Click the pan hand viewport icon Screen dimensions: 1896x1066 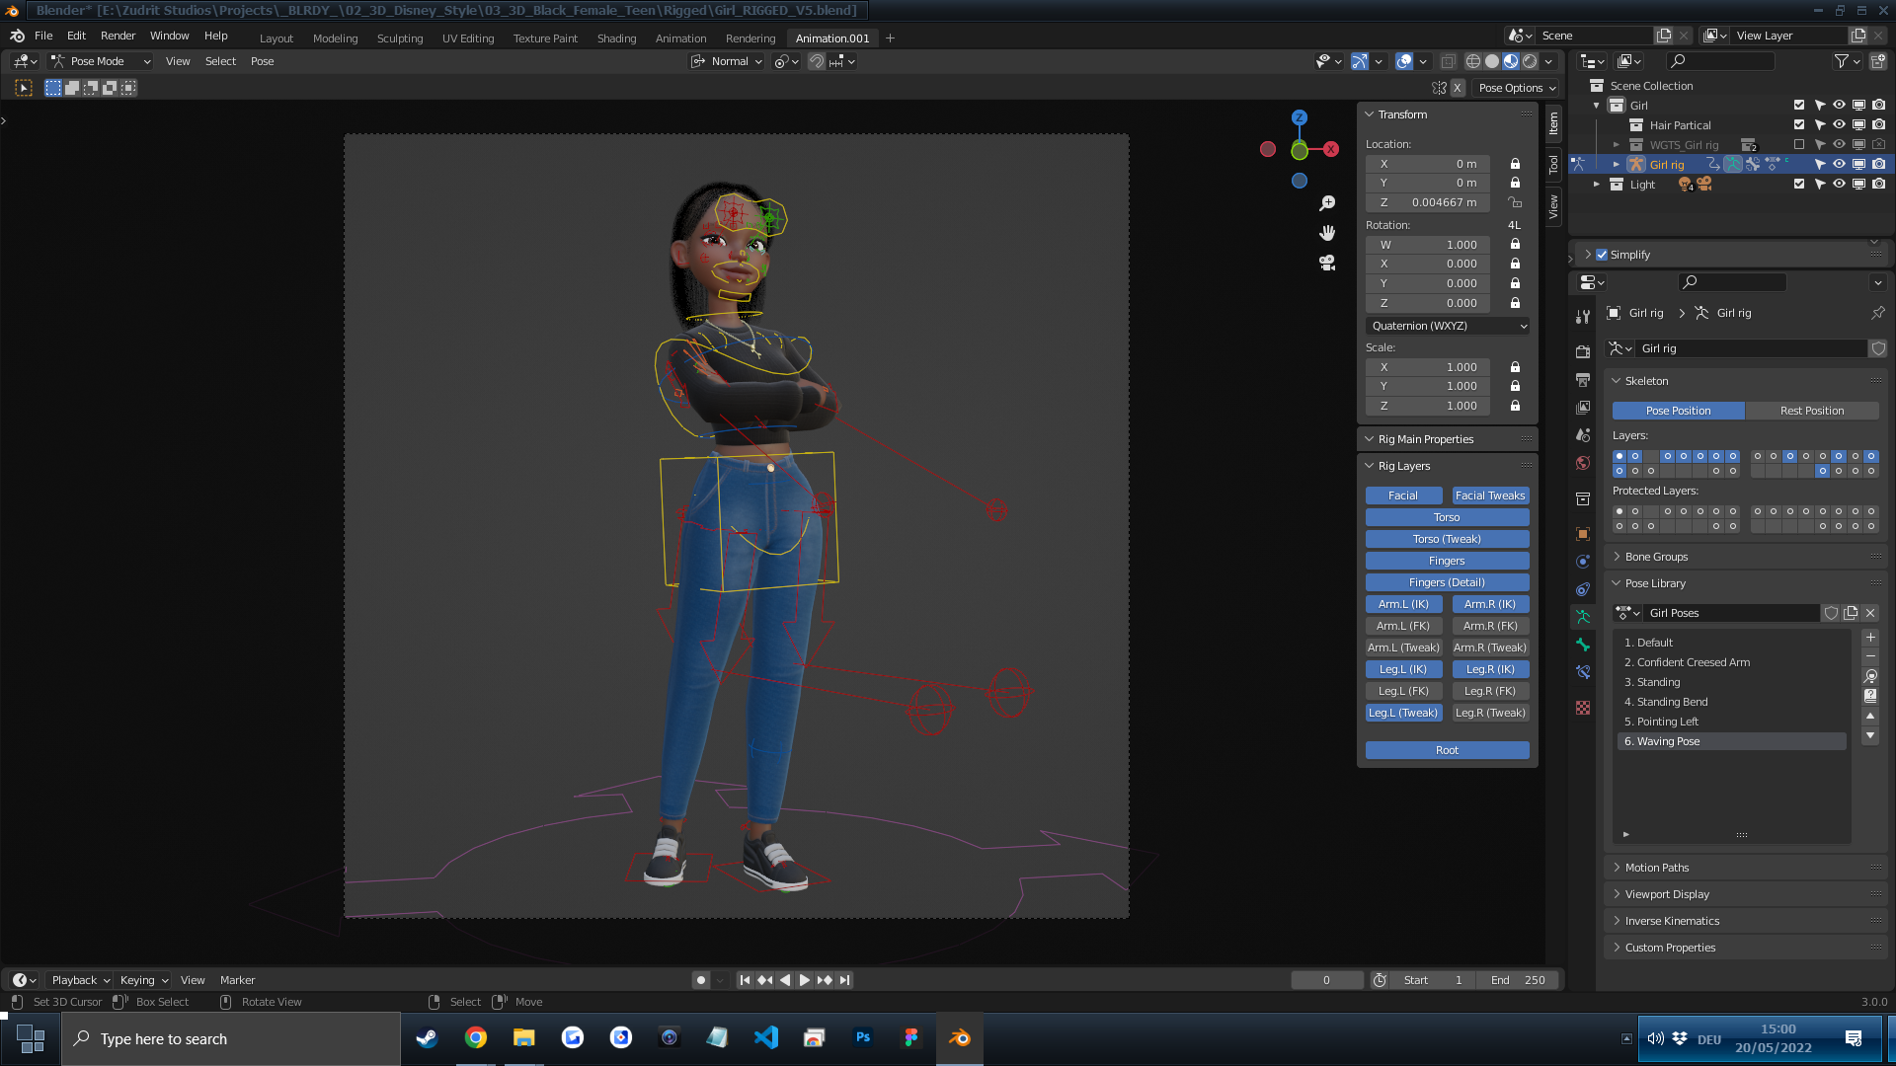point(1327,233)
